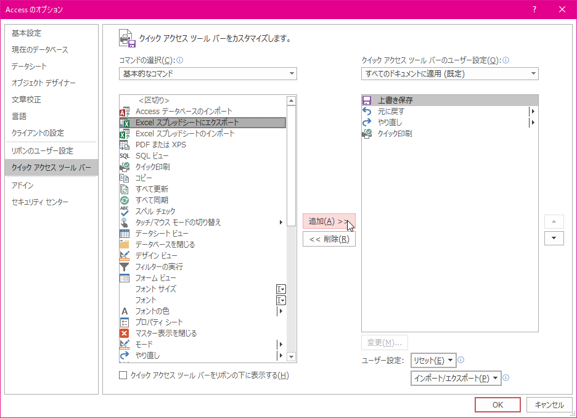Open the すべてのドキュメントに適用 dropdown
The image size is (577, 418).
tap(449, 74)
